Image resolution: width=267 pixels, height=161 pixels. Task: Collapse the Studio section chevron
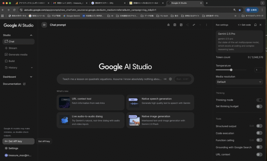coord(31,35)
